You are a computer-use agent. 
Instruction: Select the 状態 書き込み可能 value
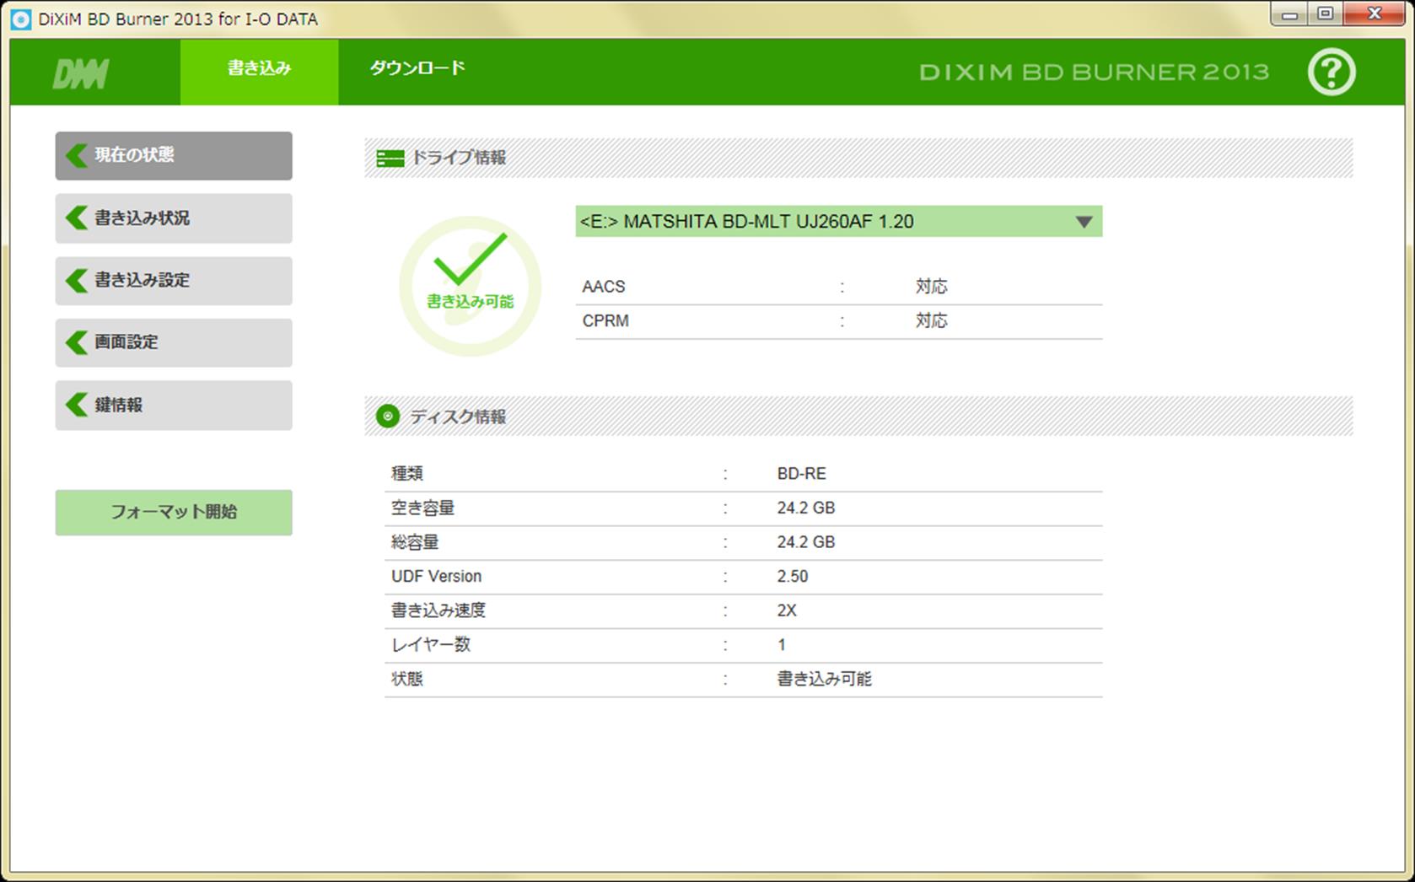click(825, 680)
